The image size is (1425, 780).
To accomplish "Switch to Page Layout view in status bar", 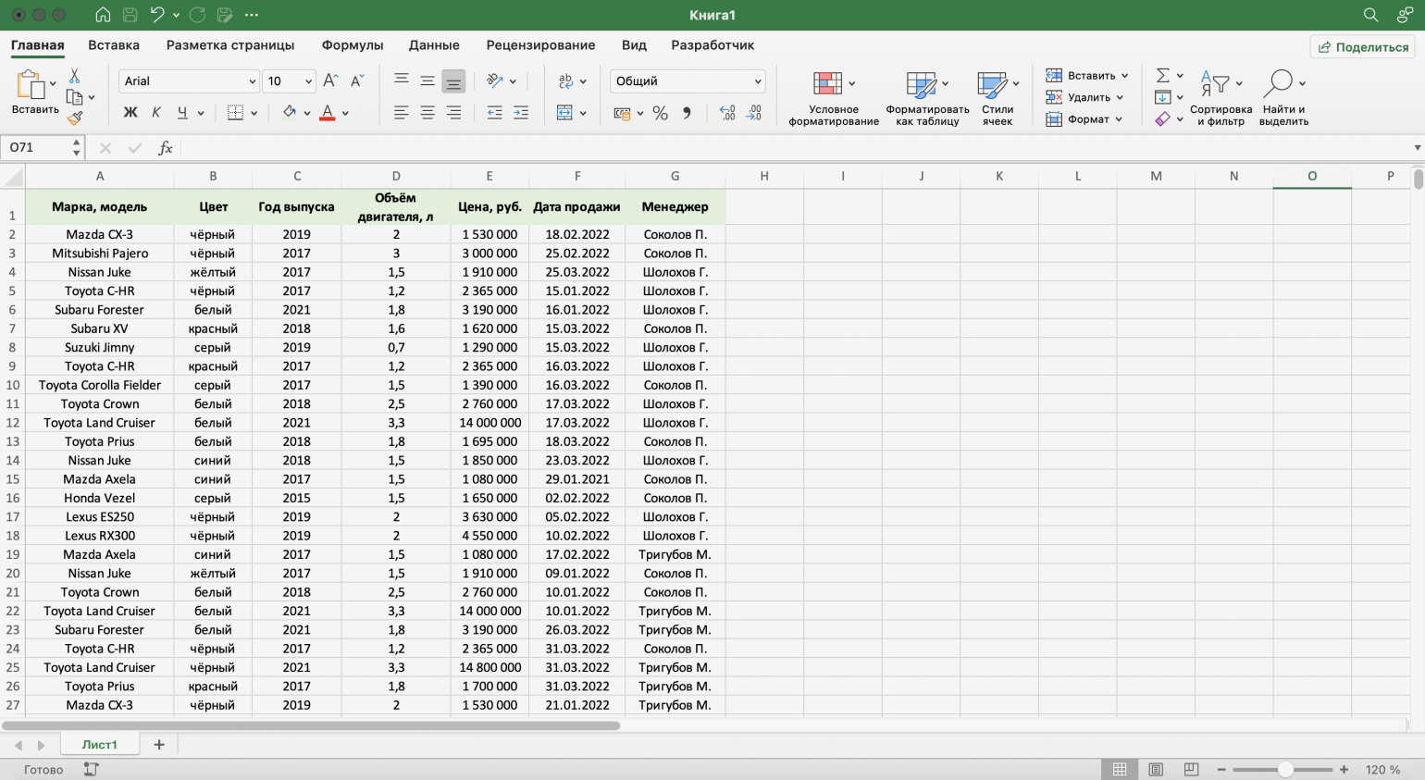I will (x=1156, y=770).
